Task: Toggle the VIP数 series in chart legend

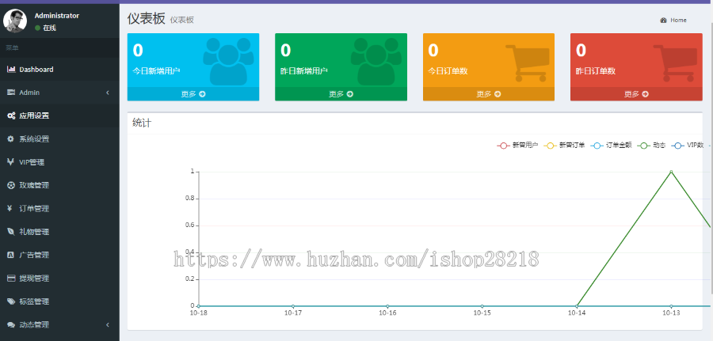Action: click(x=688, y=146)
